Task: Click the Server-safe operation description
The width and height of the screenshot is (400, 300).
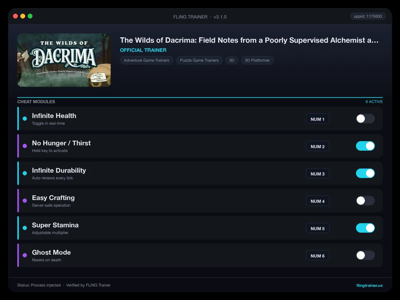Action: pos(51,205)
